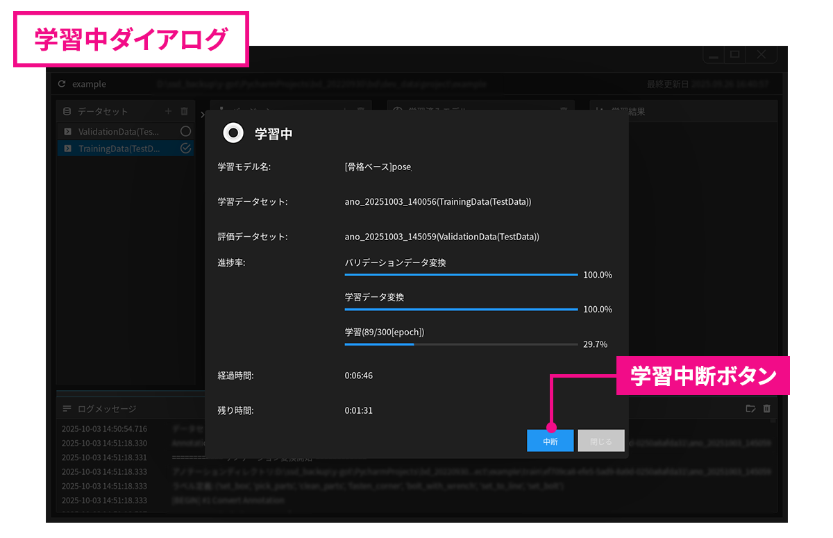Select the ValidationData(Tes... dataset item
The image size is (833, 538).
tap(119, 131)
